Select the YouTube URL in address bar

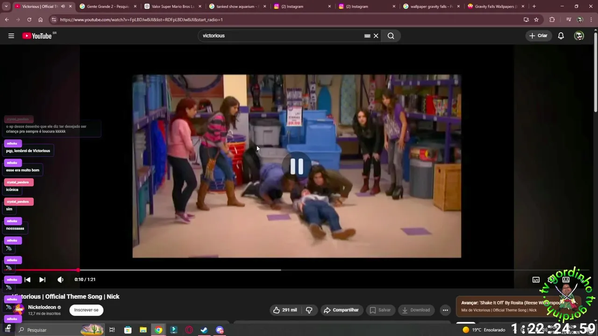(x=141, y=20)
